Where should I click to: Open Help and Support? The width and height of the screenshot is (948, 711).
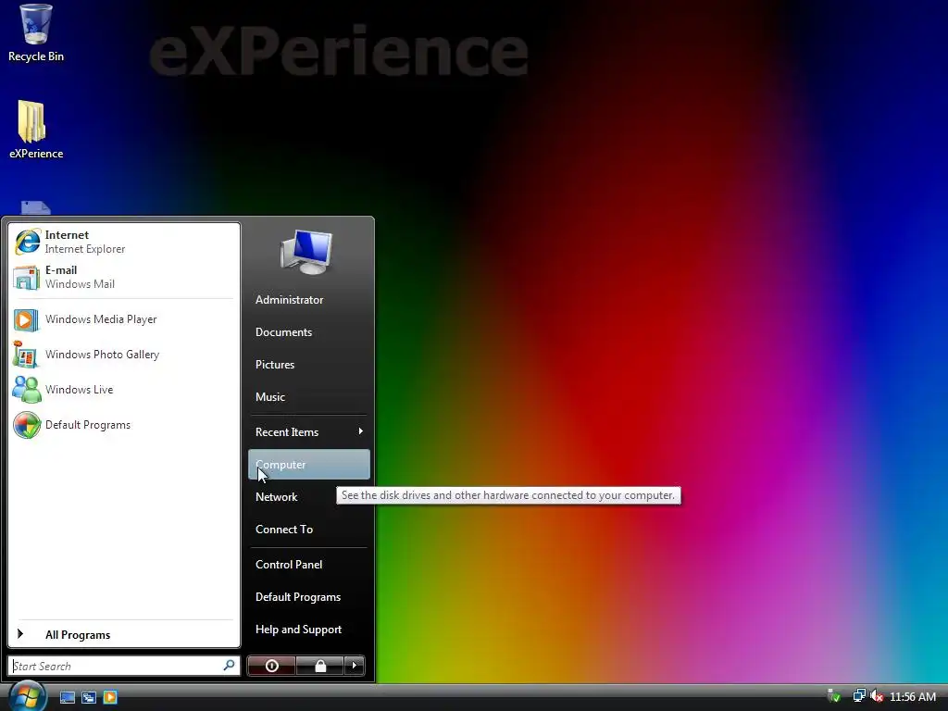pos(309,630)
